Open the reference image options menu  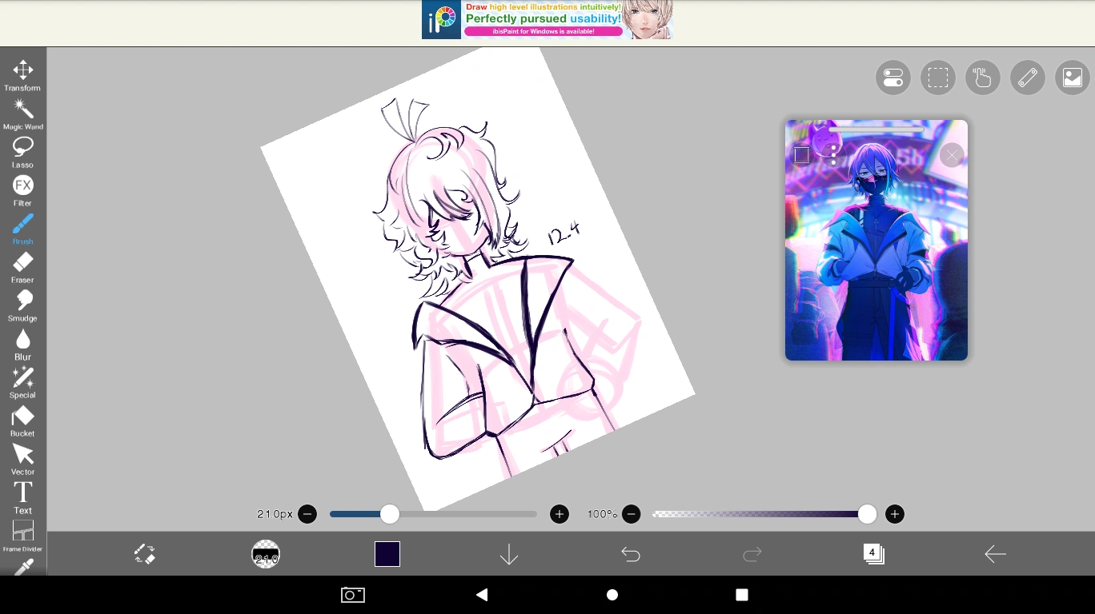(x=833, y=155)
